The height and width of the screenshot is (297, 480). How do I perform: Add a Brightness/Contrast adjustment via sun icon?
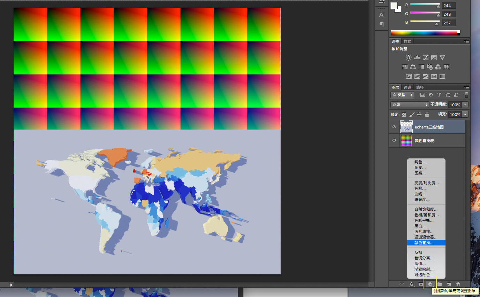coord(408,57)
